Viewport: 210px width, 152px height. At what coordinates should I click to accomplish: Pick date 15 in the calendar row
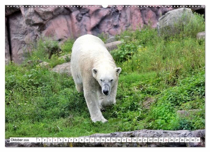113,140
